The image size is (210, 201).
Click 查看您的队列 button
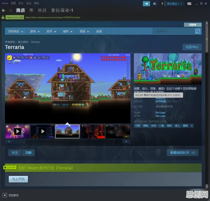[183, 153]
